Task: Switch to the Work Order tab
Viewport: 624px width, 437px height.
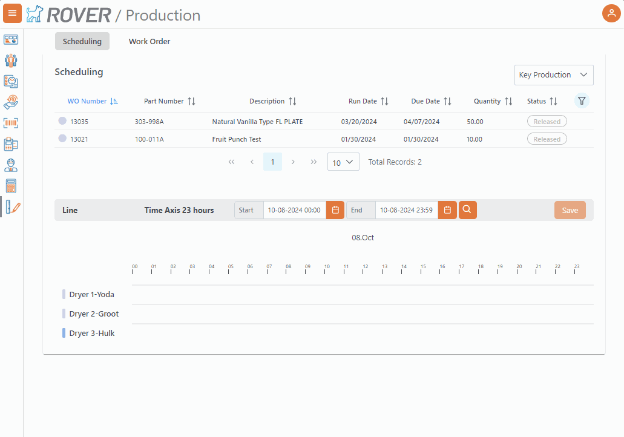Action: [x=149, y=41]
